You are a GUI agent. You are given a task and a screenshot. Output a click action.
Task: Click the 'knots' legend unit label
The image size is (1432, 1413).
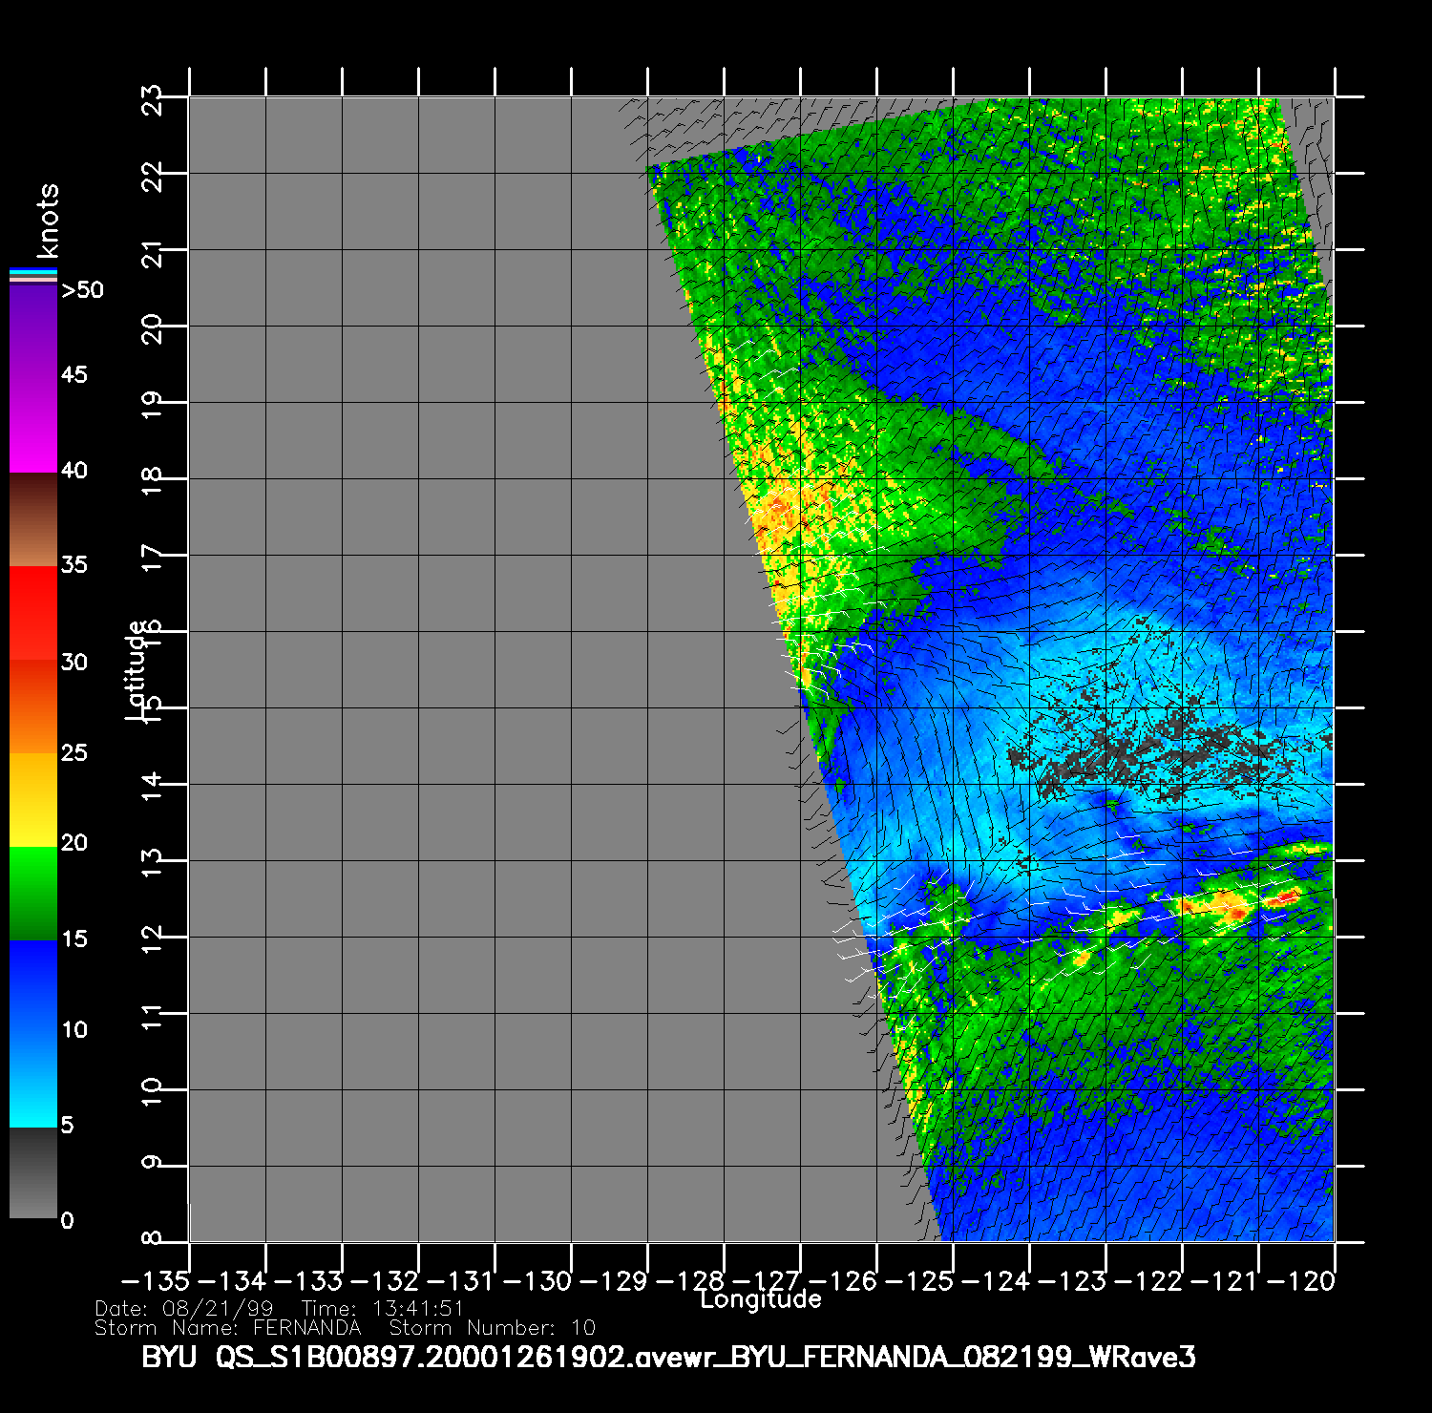click(48, 221)
